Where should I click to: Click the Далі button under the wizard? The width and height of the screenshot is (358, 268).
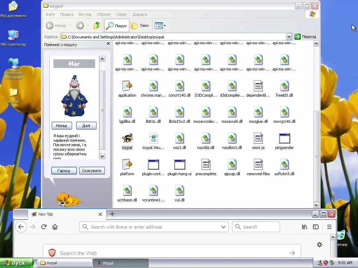pos(86,126)
